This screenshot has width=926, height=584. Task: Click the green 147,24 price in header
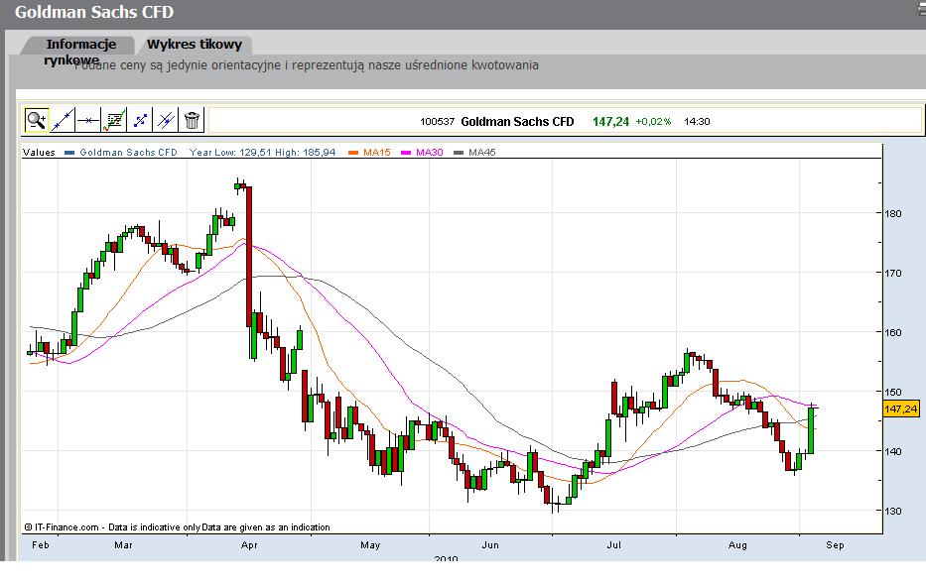pyautogui.click(x=610, y=122)
